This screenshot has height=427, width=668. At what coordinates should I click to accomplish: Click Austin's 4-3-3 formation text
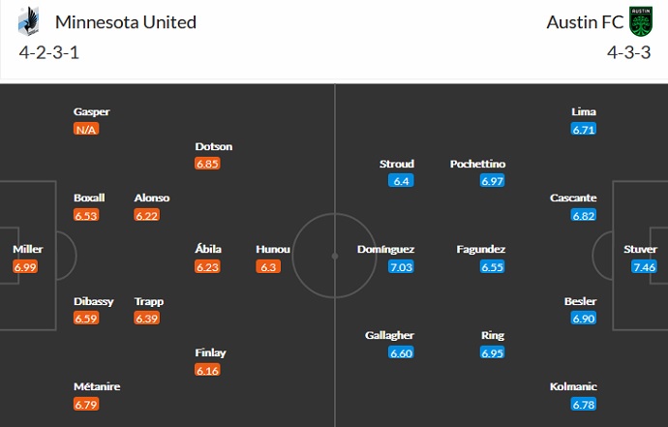click(x=627, y=52)
